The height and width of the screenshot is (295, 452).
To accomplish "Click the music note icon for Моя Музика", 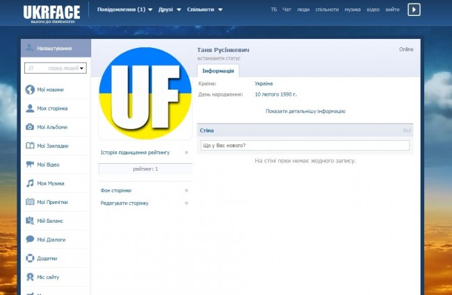I will (x=30, y=183).
